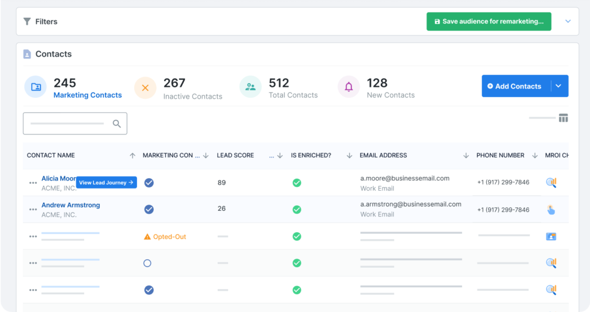Open three-dot menu for Andrew Armstrong
590x312 pixels.
click(33, 210)
